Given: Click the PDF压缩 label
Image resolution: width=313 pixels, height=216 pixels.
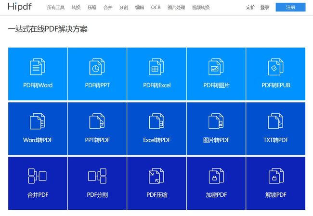Looking at the screenshot, I should pyautogui.click(x=156, y=195).
